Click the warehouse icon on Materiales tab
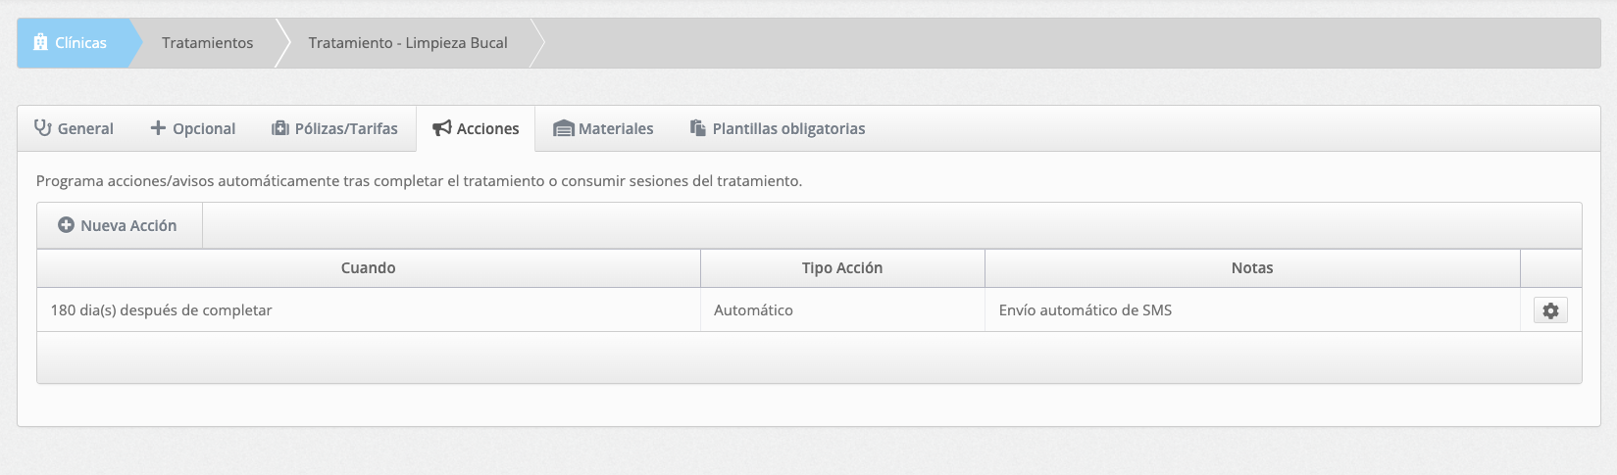This screenshot has width=1617, height=475. (x=564, y=128)
